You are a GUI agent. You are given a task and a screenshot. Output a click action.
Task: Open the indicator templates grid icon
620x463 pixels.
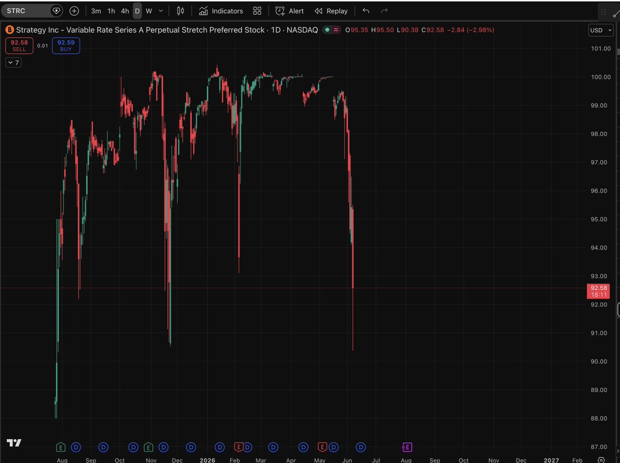[x=257, y=11]
